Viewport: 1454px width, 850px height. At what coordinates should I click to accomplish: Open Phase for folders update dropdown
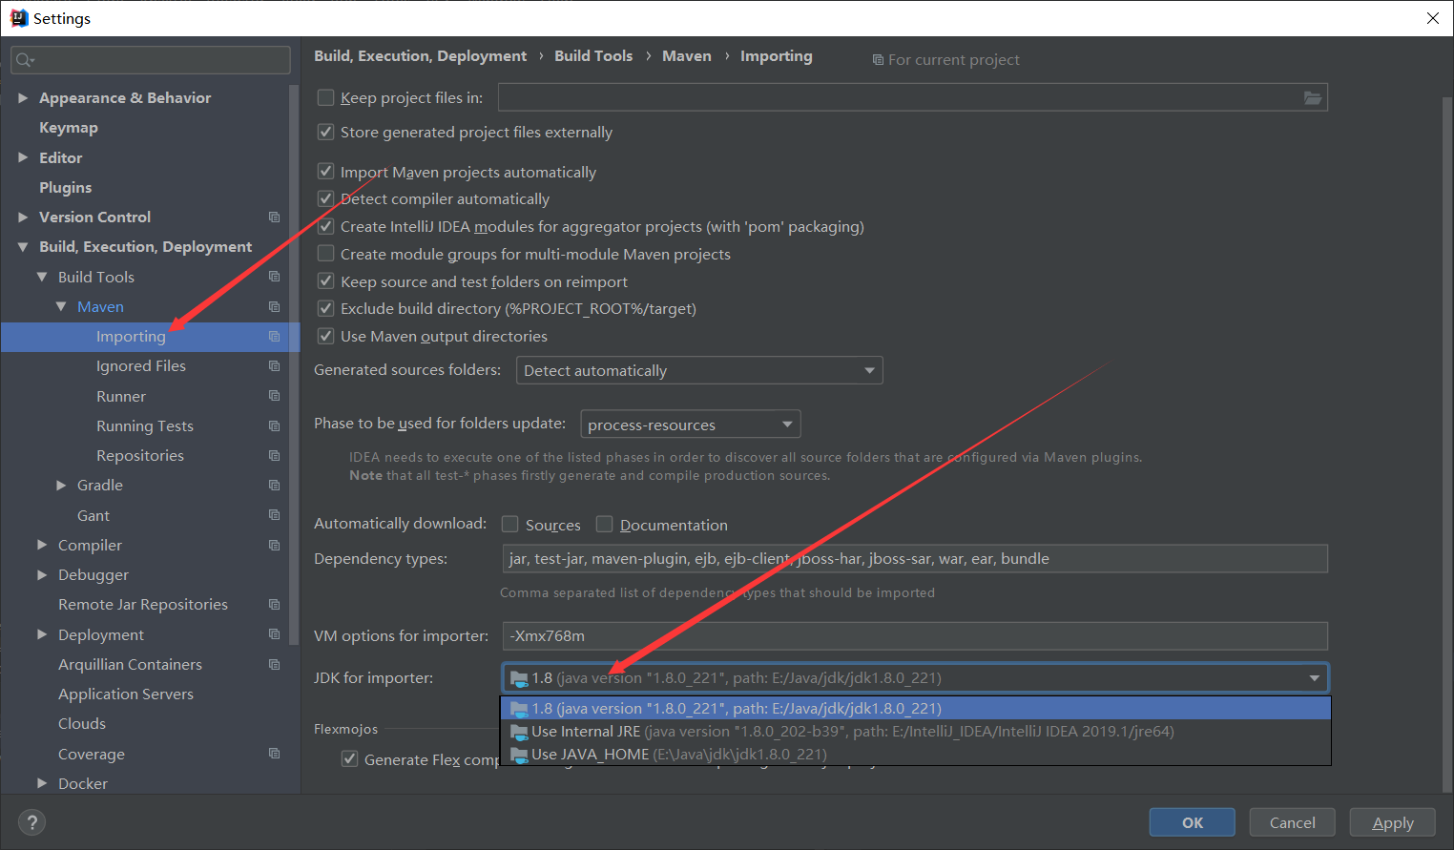pos(690,425)
